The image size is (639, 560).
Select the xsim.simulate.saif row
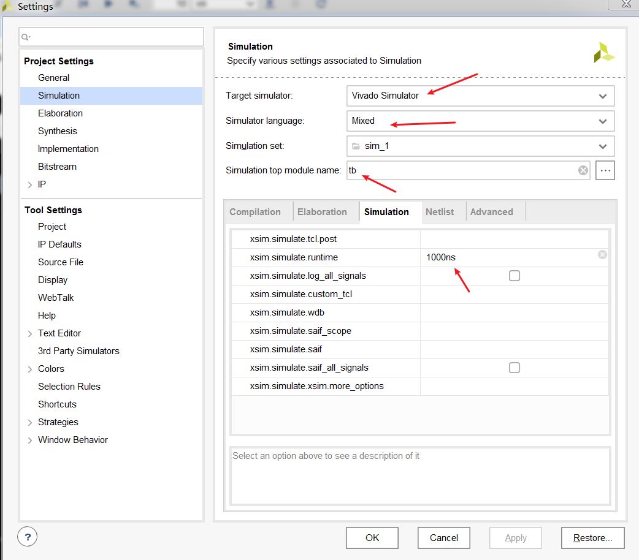pyautogui.click(x=419, y=349)
